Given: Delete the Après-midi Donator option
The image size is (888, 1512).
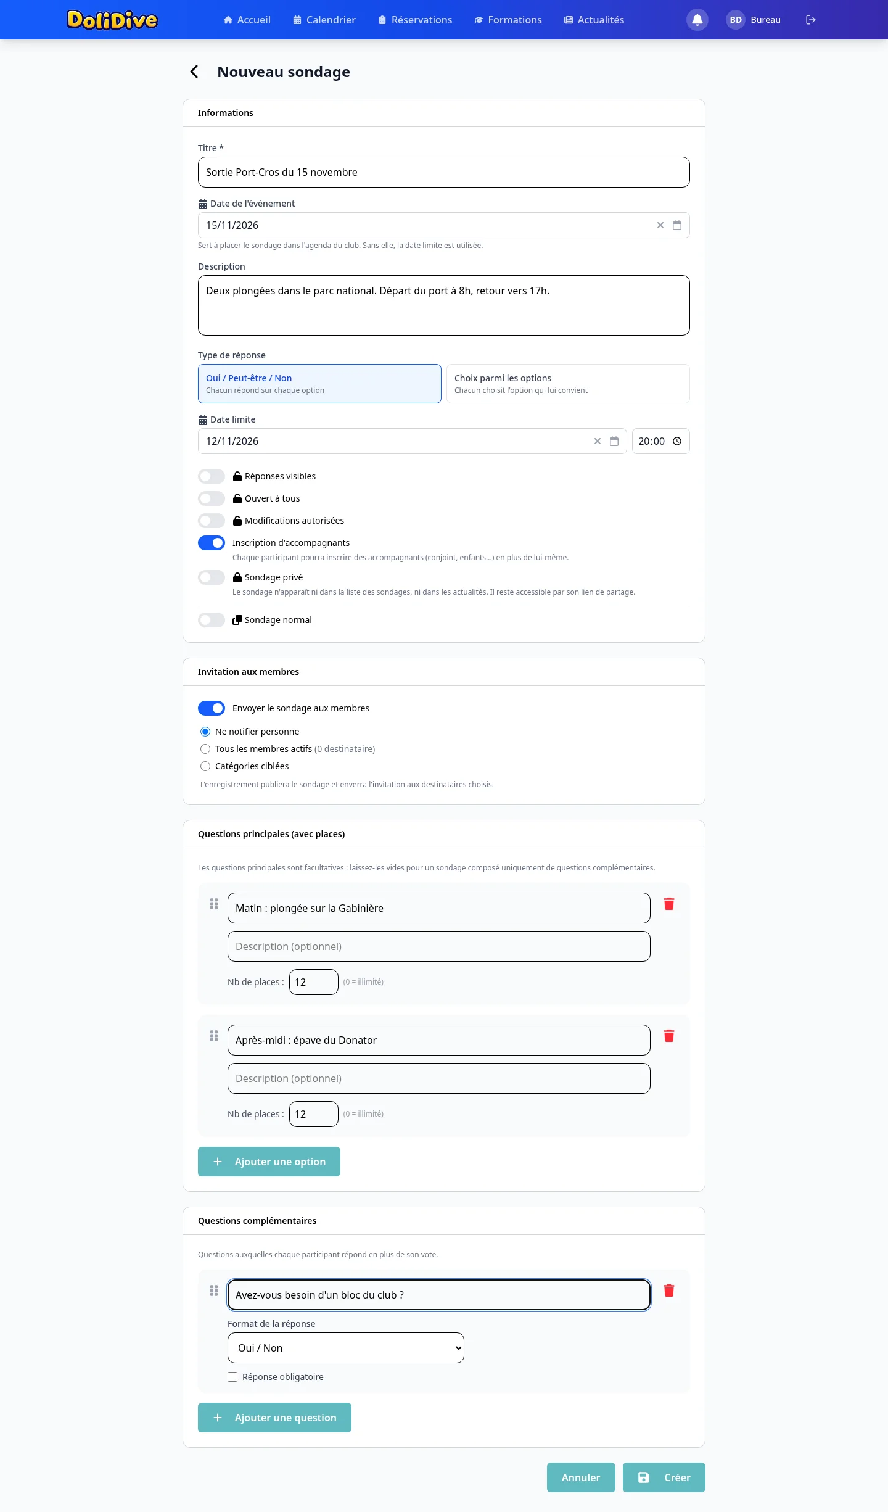Looking at the screenshot, I should click(668, 1036).
